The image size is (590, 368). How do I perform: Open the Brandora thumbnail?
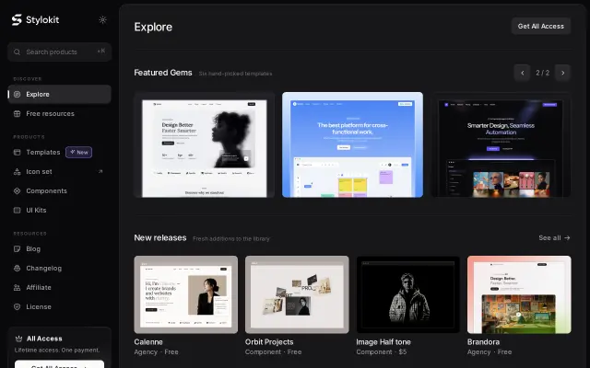(519, 294)
